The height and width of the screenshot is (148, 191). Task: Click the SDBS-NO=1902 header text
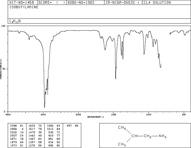(x=81, y=2)
